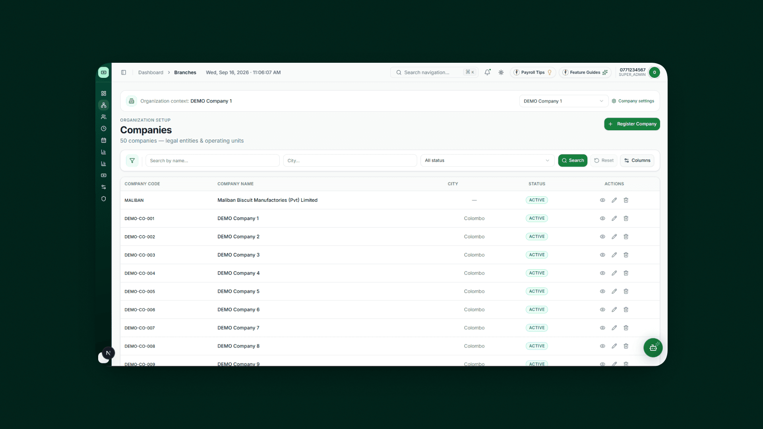The height and width of the screenshot is (429, 763).
Task: Edit DEMO Company 5 with pencil icon
Action: tap(614, 292)
